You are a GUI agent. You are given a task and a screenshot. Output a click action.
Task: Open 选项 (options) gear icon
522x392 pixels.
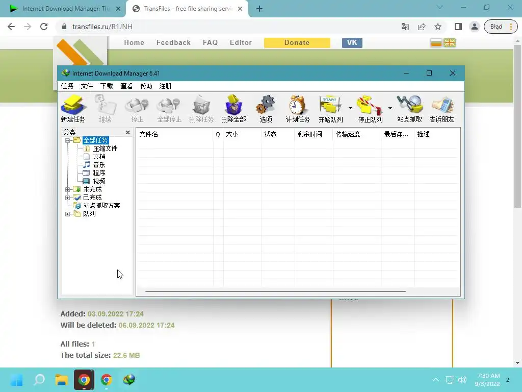[266, 108]
